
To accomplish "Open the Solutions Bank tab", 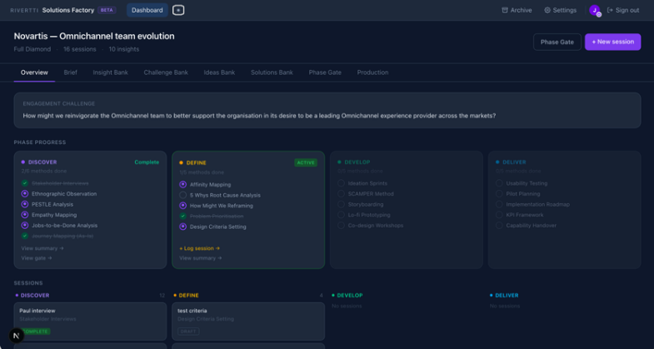I will click(272, 72).
